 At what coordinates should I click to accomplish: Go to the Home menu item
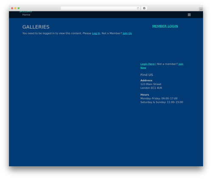[26, 15]
